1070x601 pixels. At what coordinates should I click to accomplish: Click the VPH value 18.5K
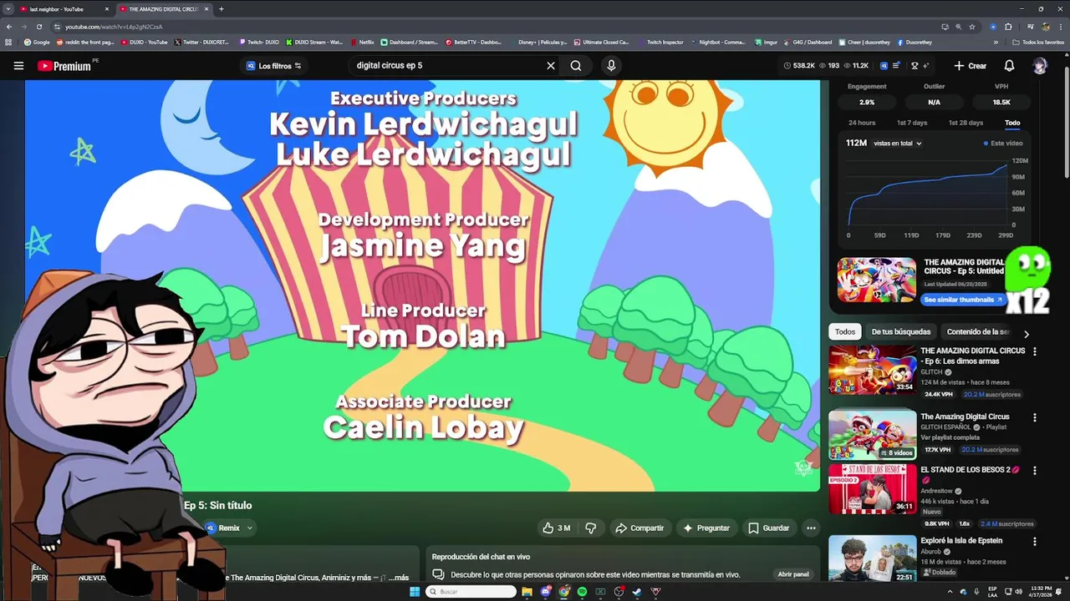point(1001,102)
